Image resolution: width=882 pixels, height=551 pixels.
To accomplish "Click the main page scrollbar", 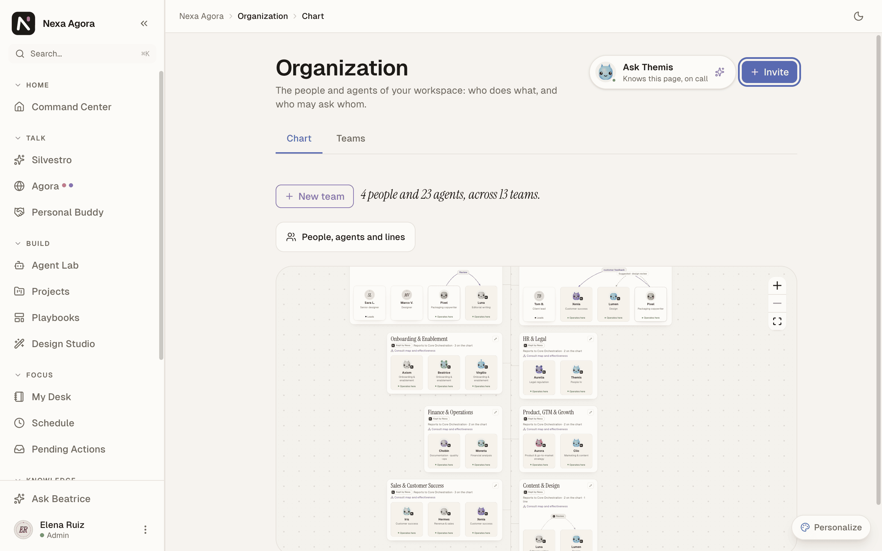I will (878, 270).
